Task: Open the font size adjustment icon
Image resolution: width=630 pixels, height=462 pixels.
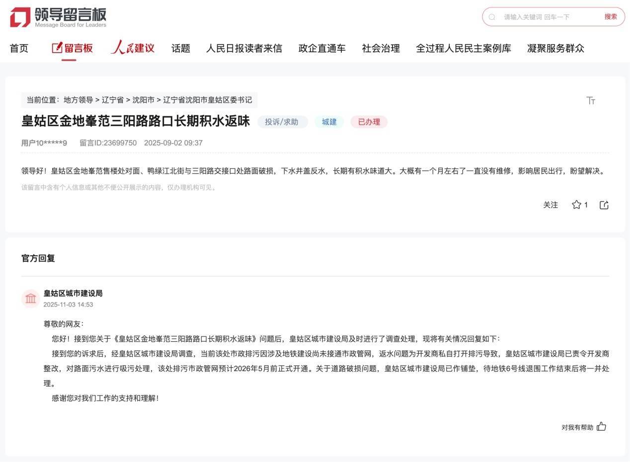Action: point(591,100)
